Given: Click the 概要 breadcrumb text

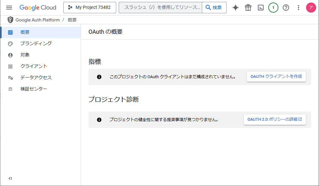Looking at the screenshot, I should click(x=72, y=20).
